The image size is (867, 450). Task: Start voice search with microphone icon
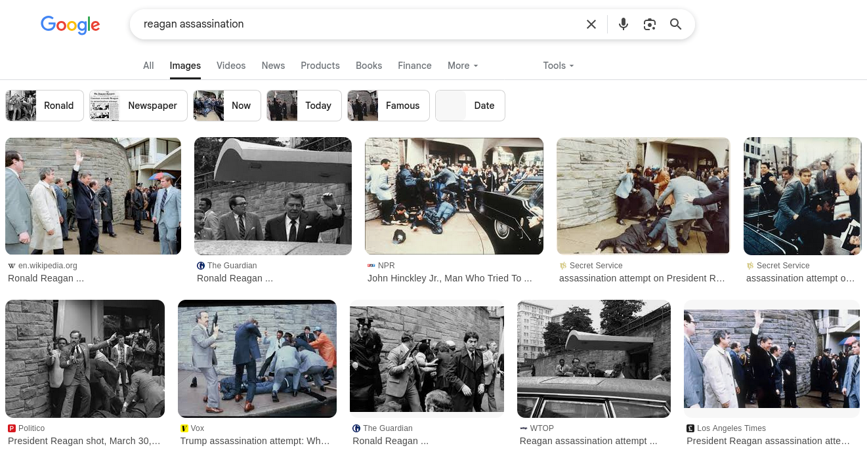[x=624, y=24]
